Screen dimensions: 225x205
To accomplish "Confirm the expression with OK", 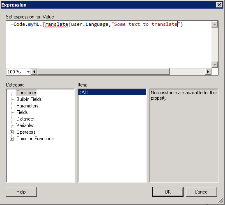I will point(168,192).
